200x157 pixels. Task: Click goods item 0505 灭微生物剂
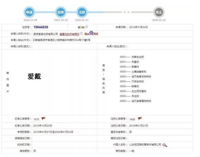point(132,81)
